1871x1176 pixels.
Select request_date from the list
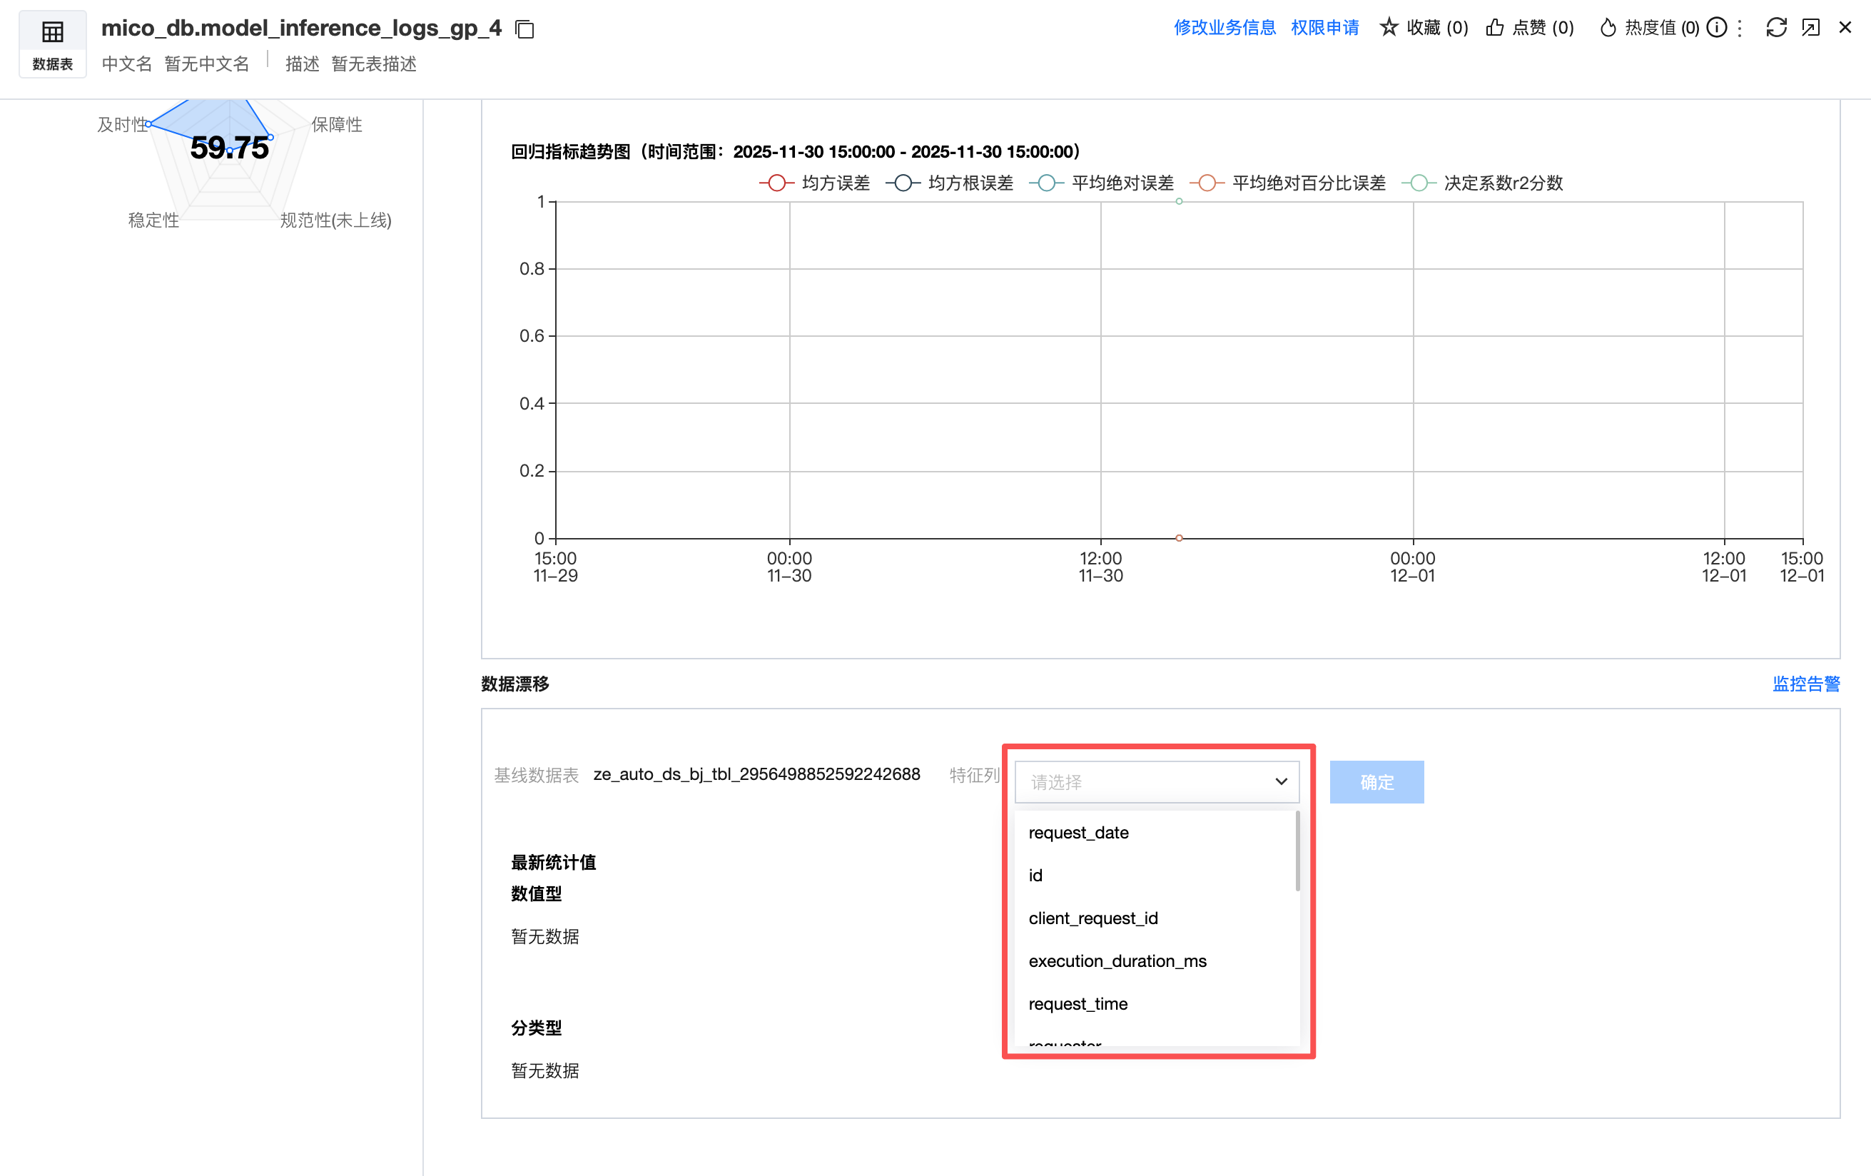pos(1078,833)
